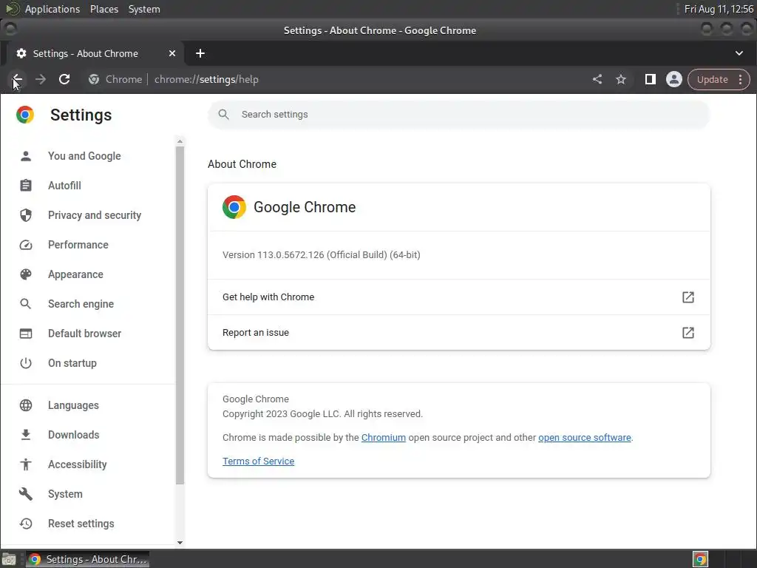This screenshot has height=568, width=757.
Task: Click the magnifier icon in Search settings
Action: 223,115
